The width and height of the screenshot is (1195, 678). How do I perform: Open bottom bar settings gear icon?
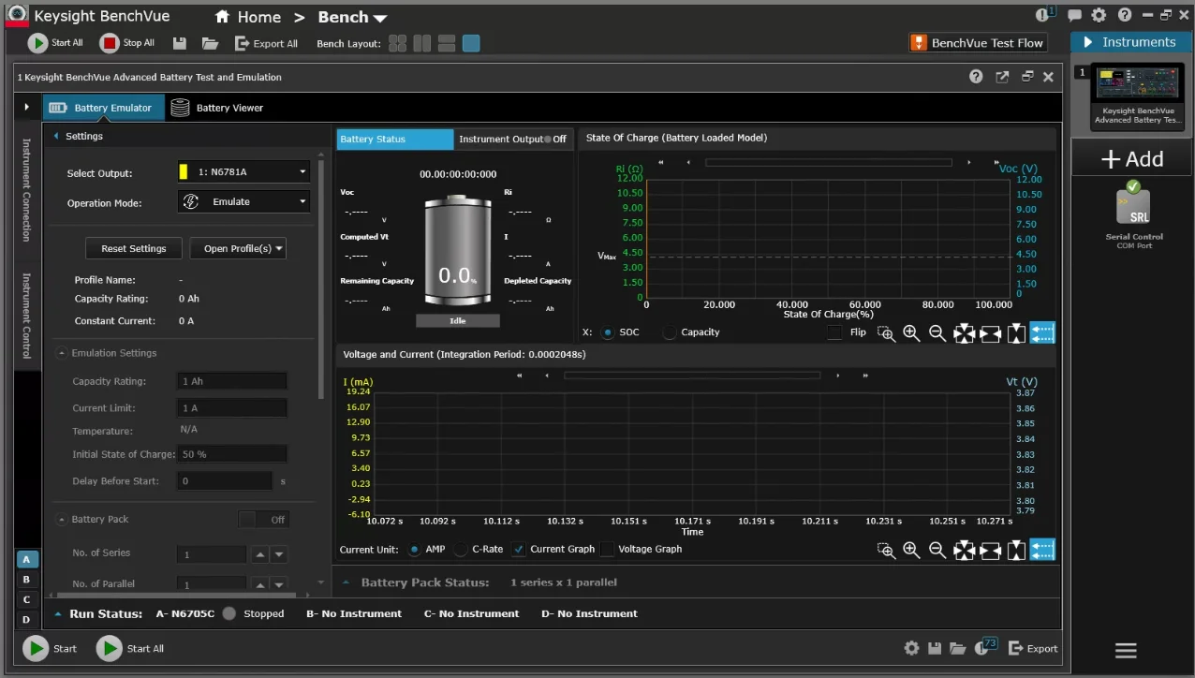click(911, 648)
